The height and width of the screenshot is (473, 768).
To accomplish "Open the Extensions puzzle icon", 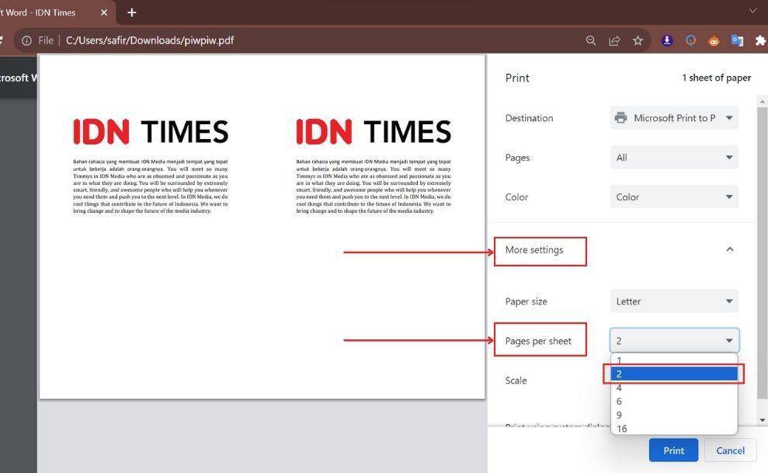I will [x=760, y=40].
